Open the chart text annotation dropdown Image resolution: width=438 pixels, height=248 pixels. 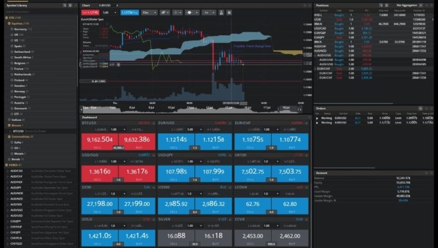208,12
